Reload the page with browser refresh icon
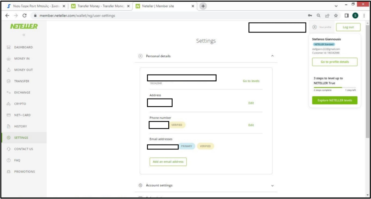The height and width of the screenshot is (199, 371). point(24,16)
